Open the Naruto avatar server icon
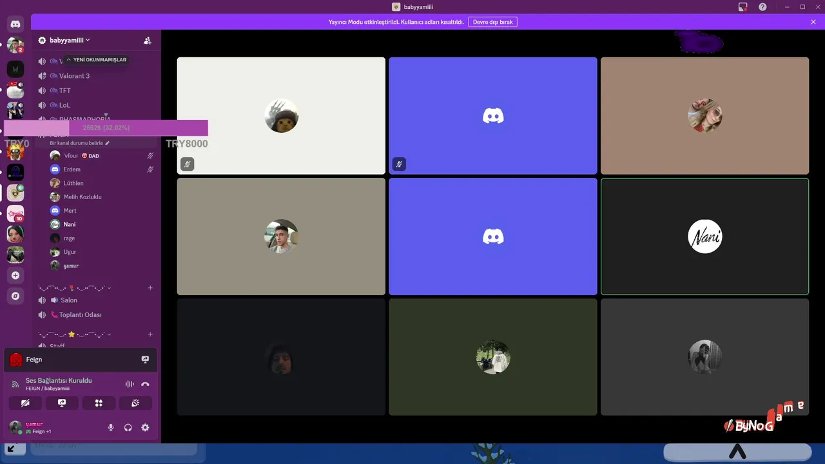825x464 pixels. 15,151
